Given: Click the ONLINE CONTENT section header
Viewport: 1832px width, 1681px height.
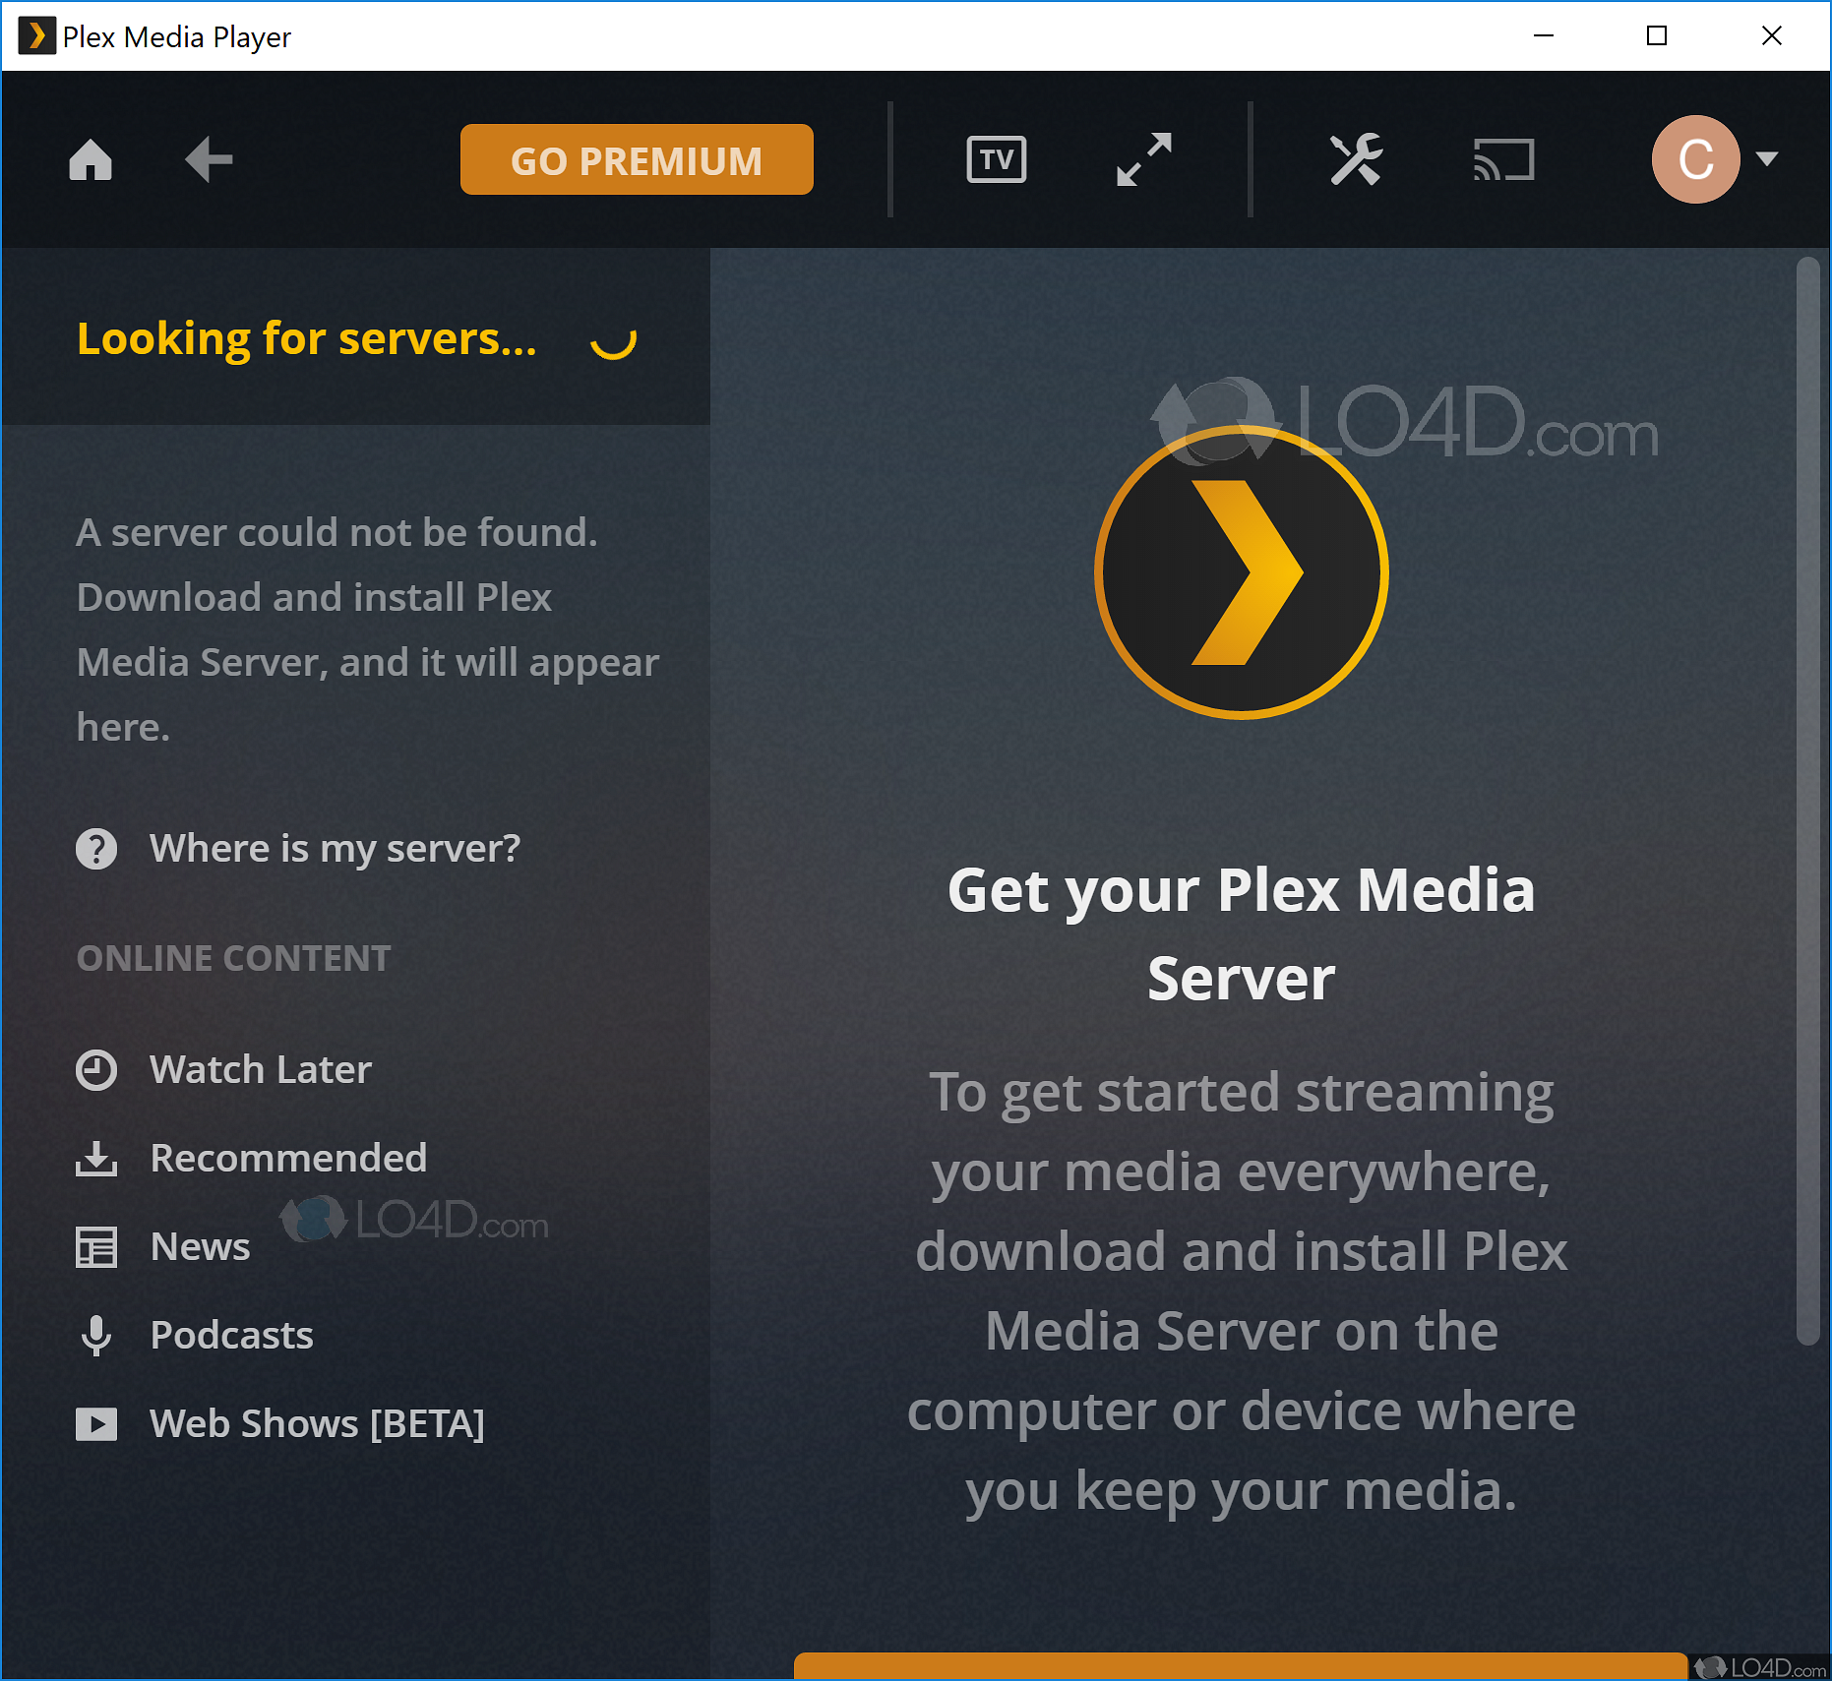Looking at the screenshot, I should [234, 958].
